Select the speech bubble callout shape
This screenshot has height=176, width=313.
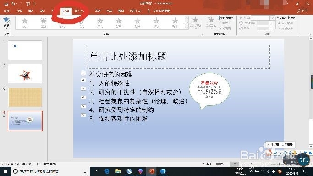pos(209,91)
